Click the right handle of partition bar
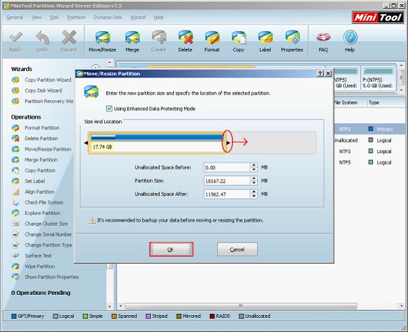Screen dimensions: 408x332 (227, 143)
